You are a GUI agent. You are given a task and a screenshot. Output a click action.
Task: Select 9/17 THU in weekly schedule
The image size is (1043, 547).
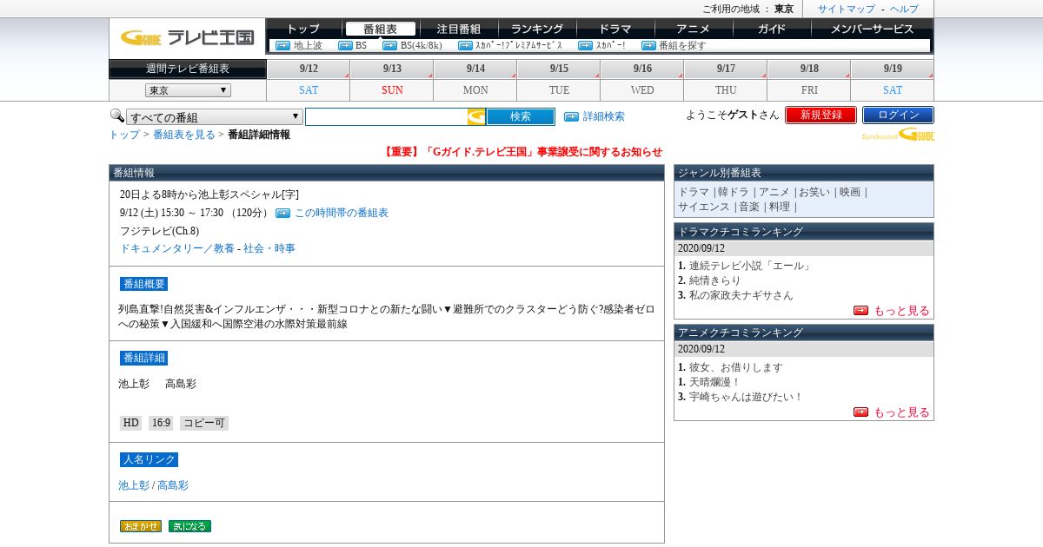[x=726, y=80]
